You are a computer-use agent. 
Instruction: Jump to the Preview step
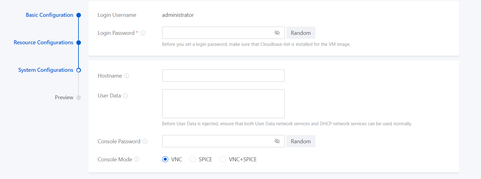click(x=64, y=97)
